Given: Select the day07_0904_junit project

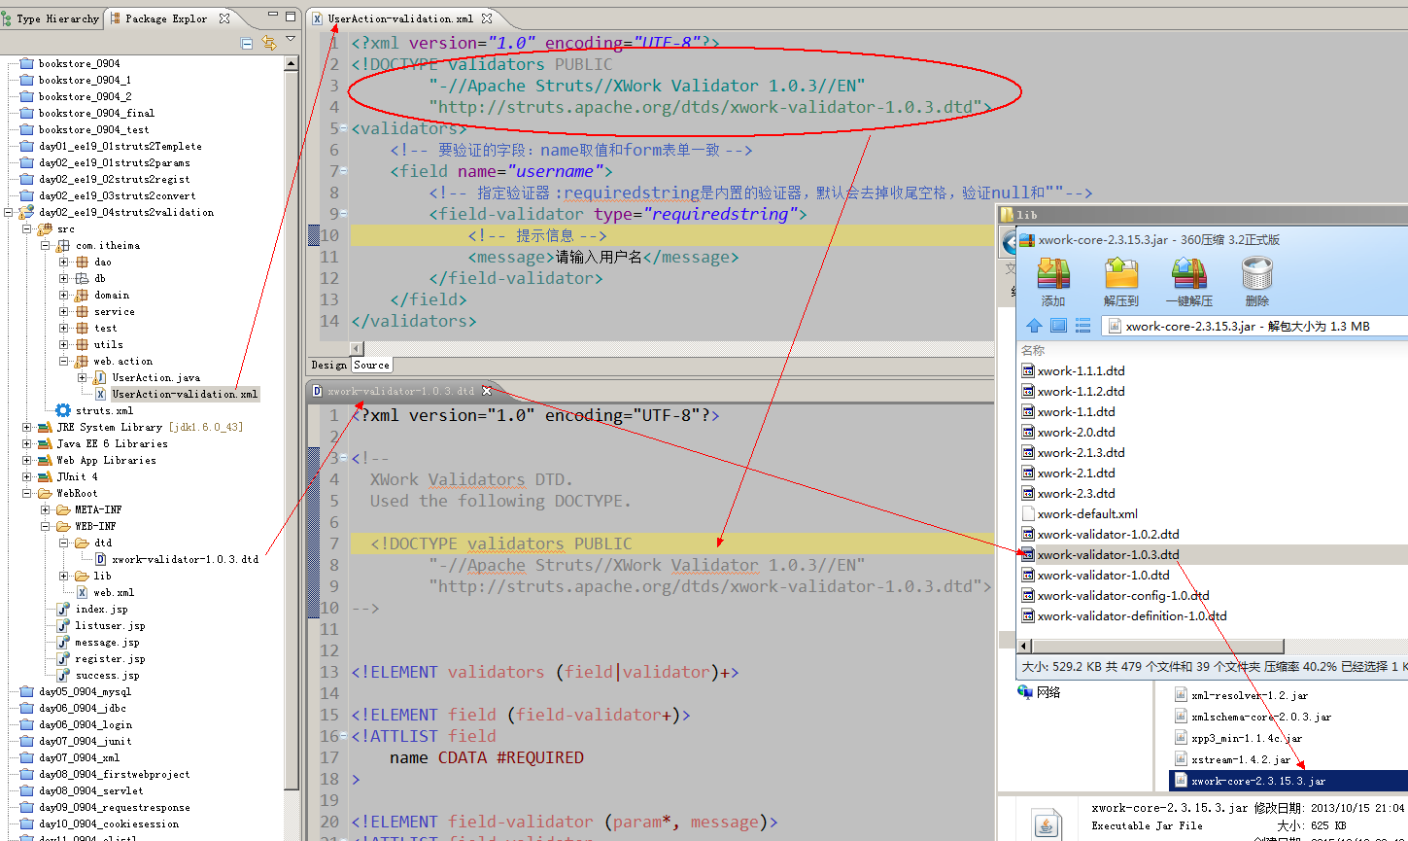Looking at the screenshot, I should pyautogui.click(x=85, y=742).
